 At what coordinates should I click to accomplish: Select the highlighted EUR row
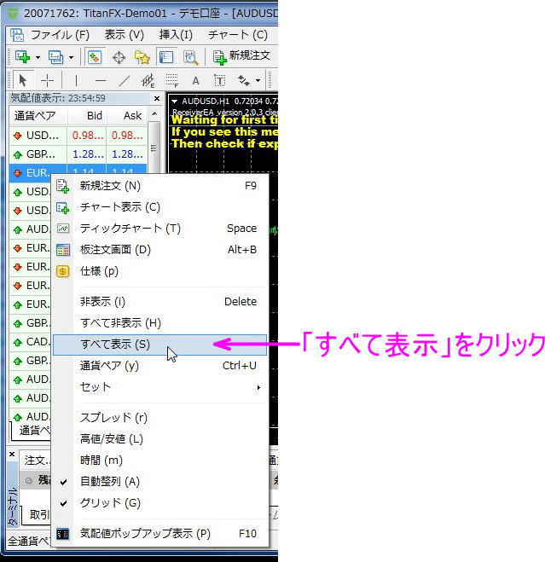[x=78, y=171]
